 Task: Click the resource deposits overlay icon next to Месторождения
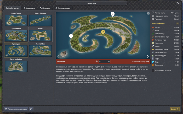(177, 24)
